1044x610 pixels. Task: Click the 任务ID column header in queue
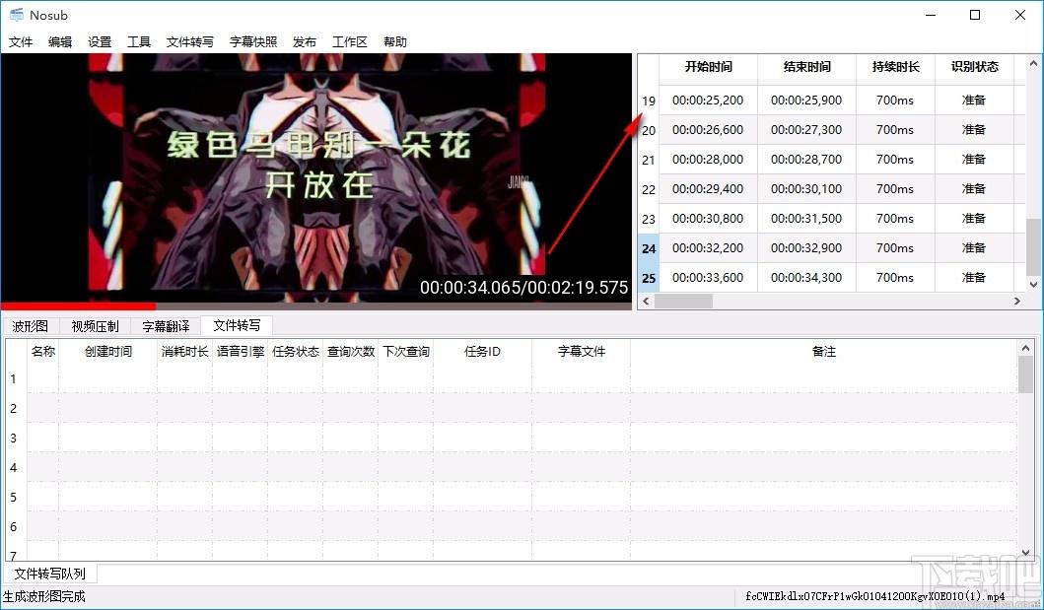[x=482, y=352]
